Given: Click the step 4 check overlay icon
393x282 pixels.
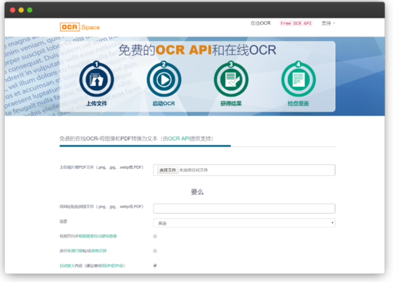Looking at the screenshot, I should 298,79.
